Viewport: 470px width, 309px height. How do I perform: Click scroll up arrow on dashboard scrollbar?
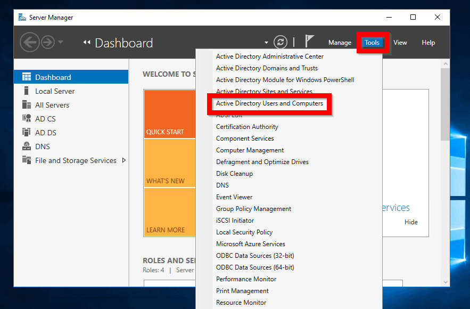(x=446, y=63)
